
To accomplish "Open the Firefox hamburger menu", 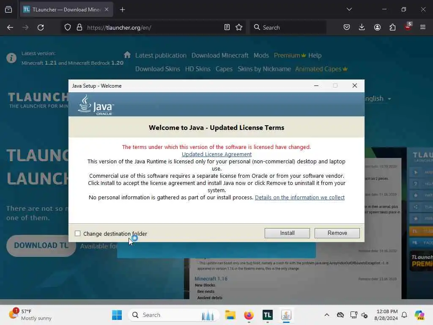I will pyautogui.click(x=423, y=27).
